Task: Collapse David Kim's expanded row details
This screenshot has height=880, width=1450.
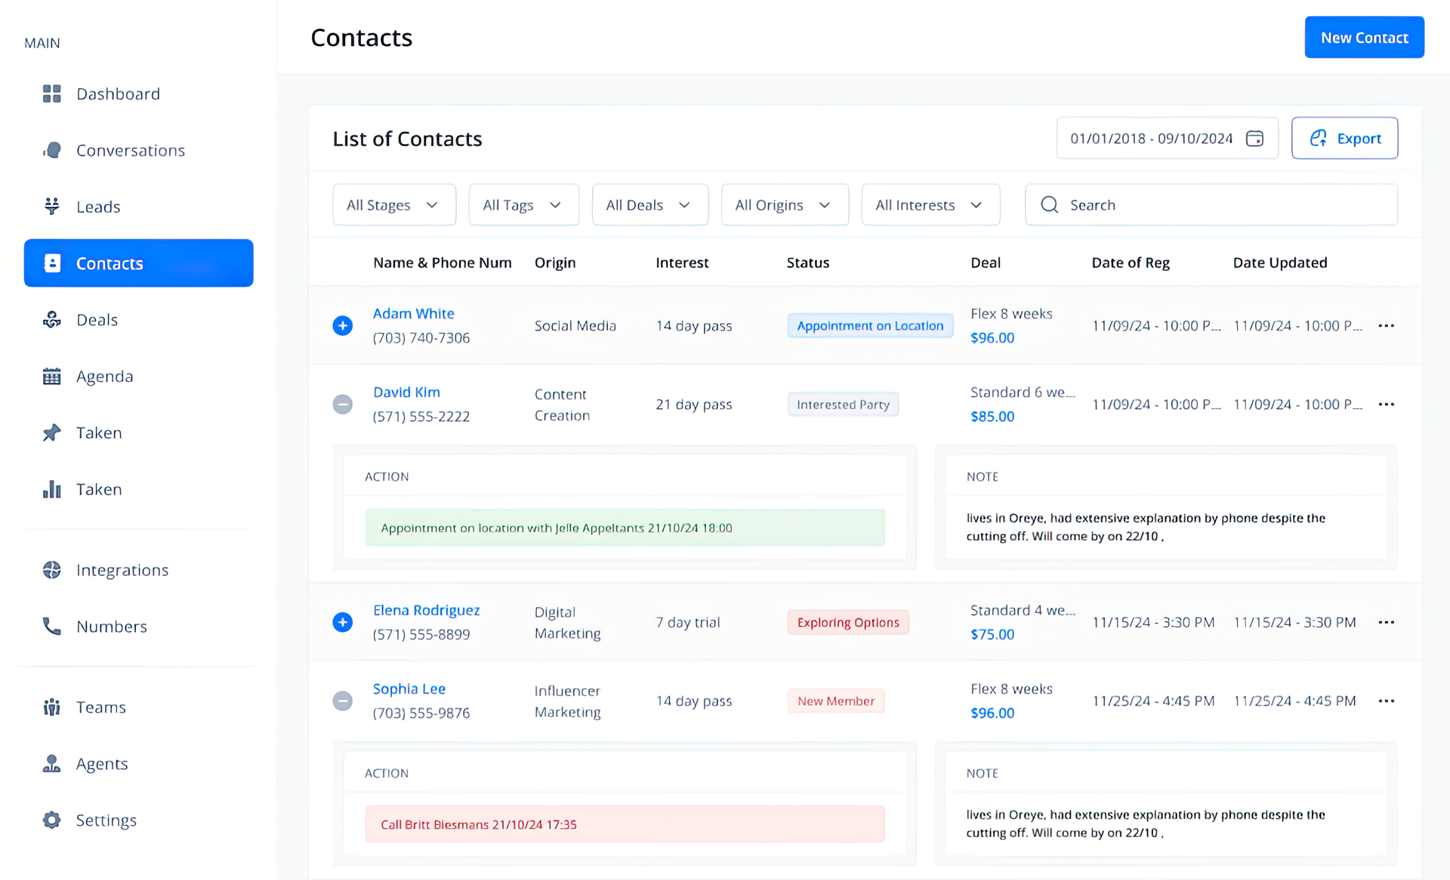Action: click(343, 404)
